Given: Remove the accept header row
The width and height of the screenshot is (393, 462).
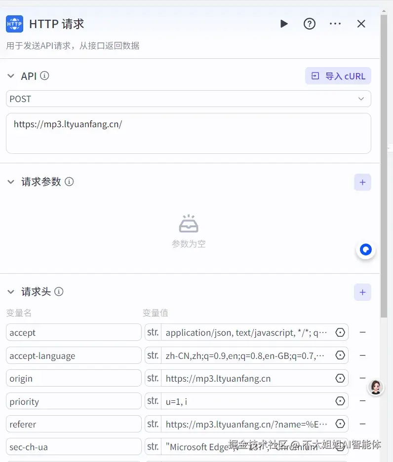Looking at the screenshot, I should click(362, 332).
